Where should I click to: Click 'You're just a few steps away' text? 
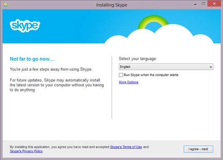[51, 69]
